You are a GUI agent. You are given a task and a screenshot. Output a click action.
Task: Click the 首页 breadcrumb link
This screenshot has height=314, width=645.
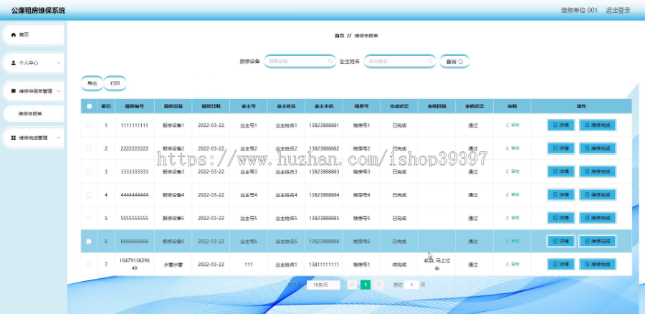340,36
